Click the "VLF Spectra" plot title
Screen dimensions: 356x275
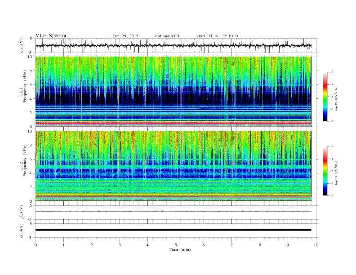click(x=51, y=35)
